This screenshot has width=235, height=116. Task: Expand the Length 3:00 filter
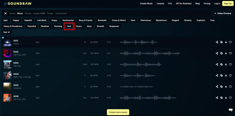(39, 13)
